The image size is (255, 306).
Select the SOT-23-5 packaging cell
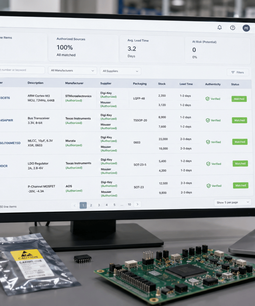140,165
